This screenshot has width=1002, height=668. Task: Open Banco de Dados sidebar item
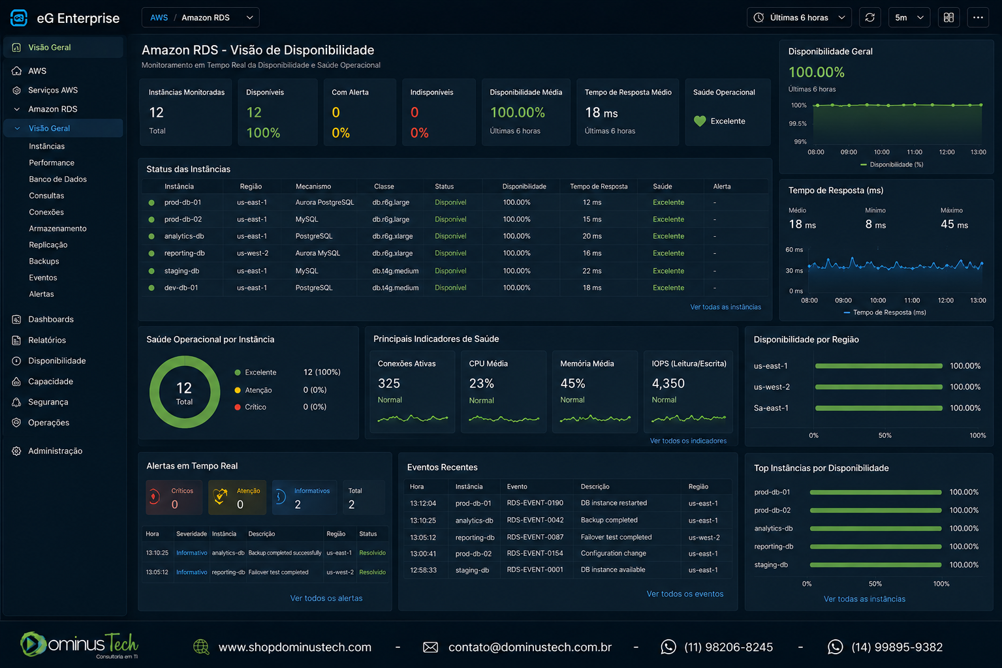click(57, 179)
